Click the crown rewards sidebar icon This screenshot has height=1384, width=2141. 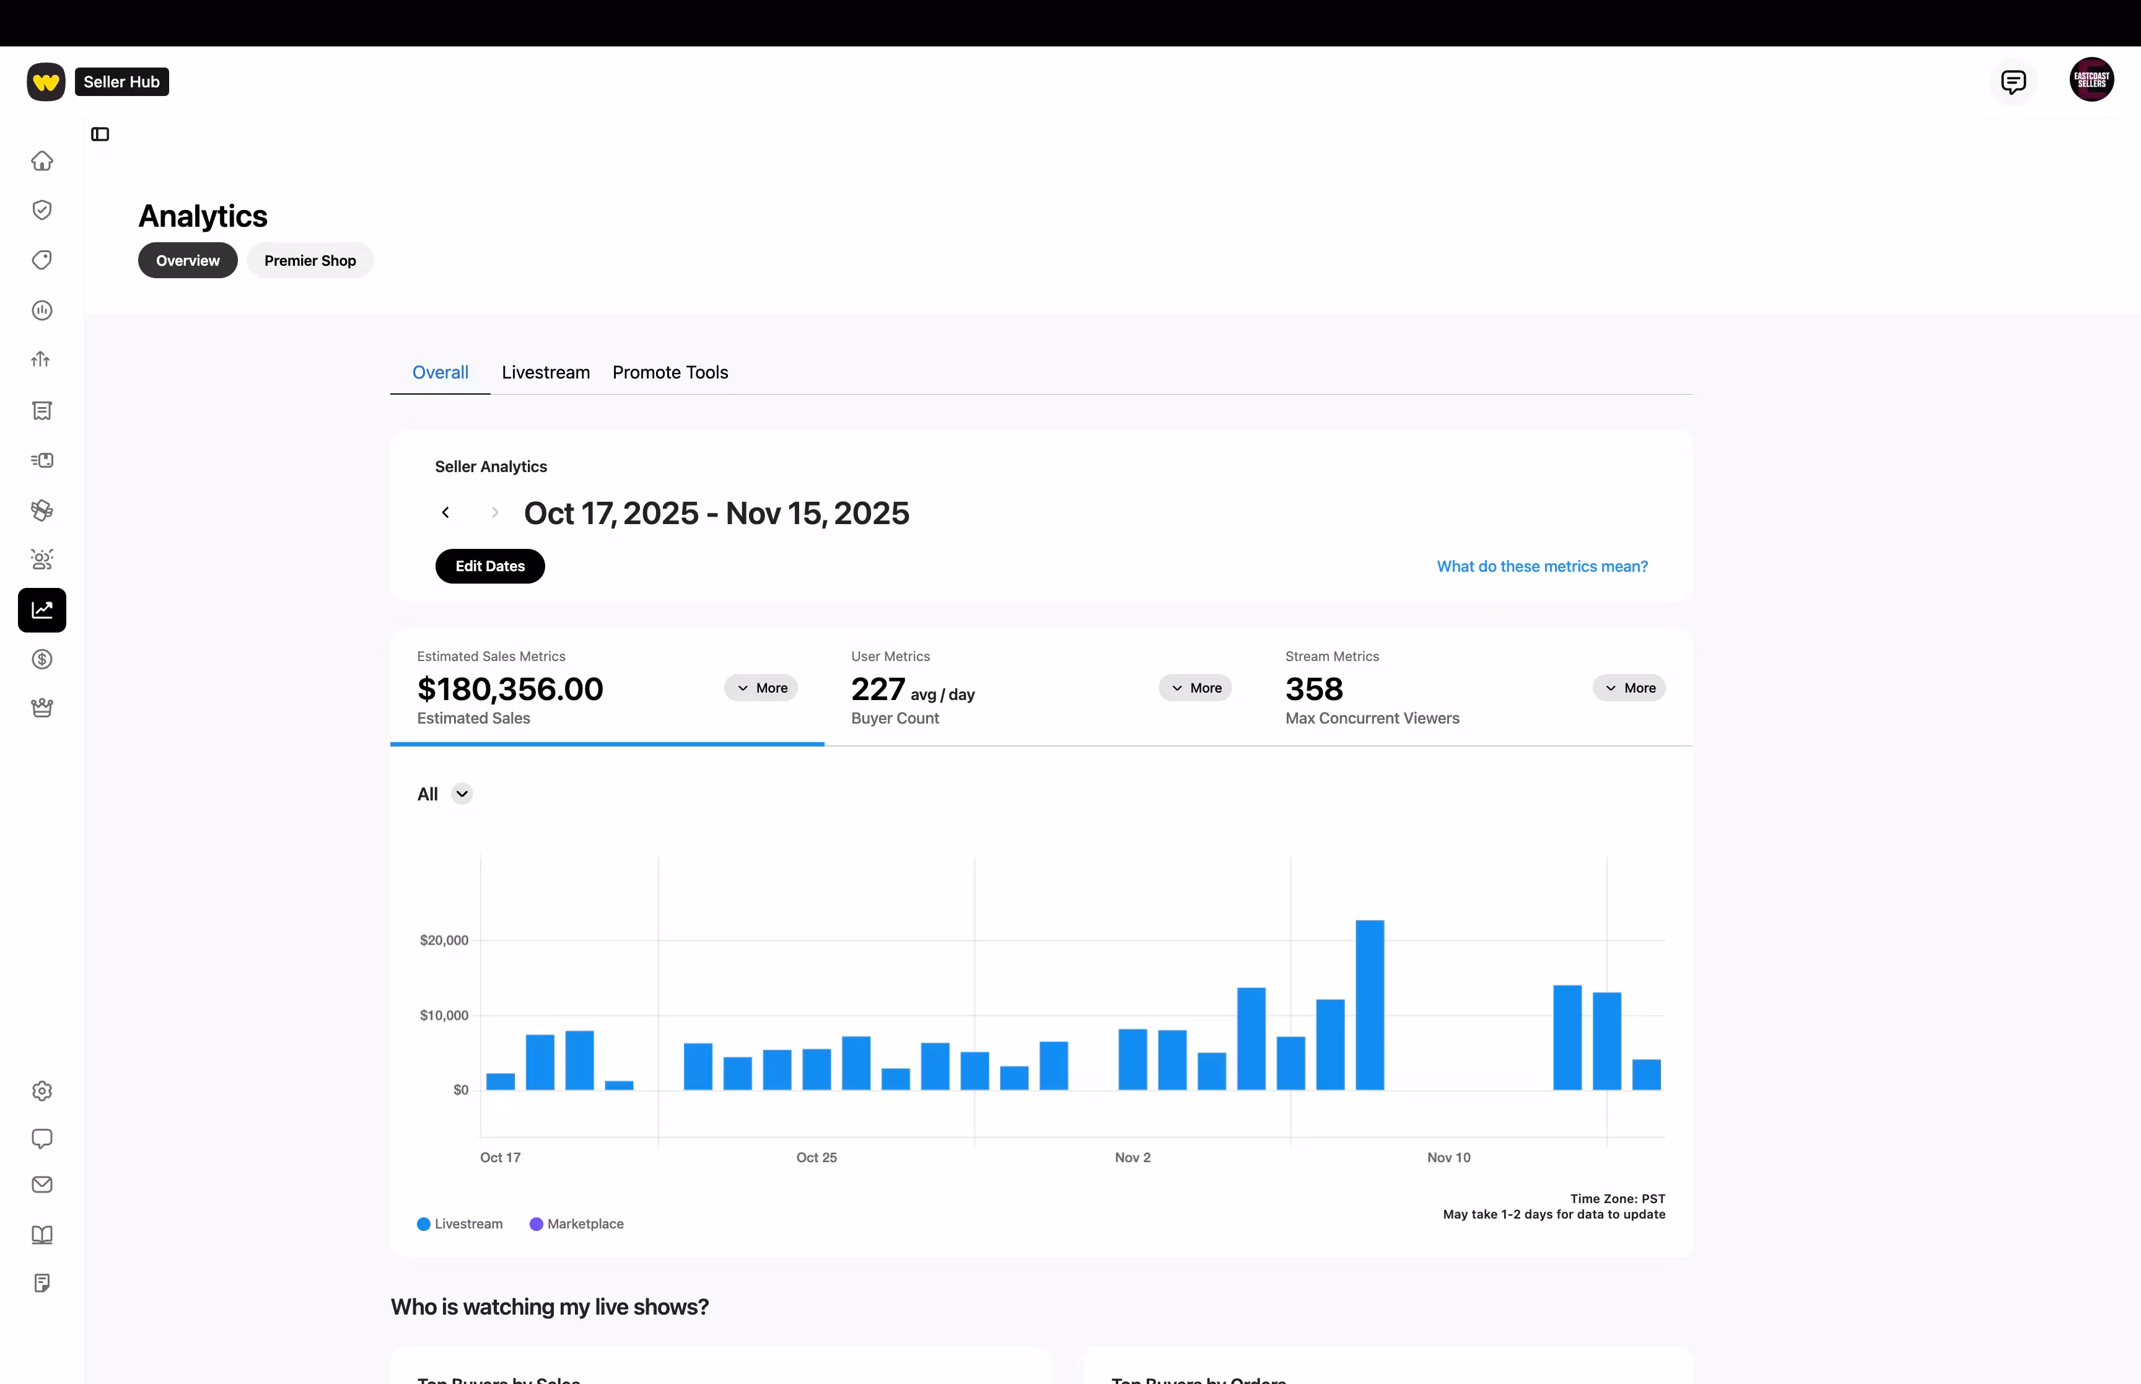point(42,708)
